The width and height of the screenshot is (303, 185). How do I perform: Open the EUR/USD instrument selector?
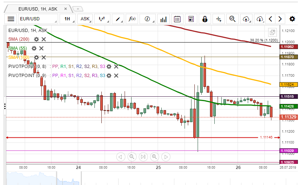pos(38,19)
